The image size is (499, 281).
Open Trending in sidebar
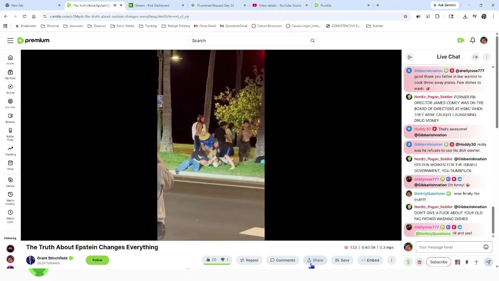(x=10, y=151)
